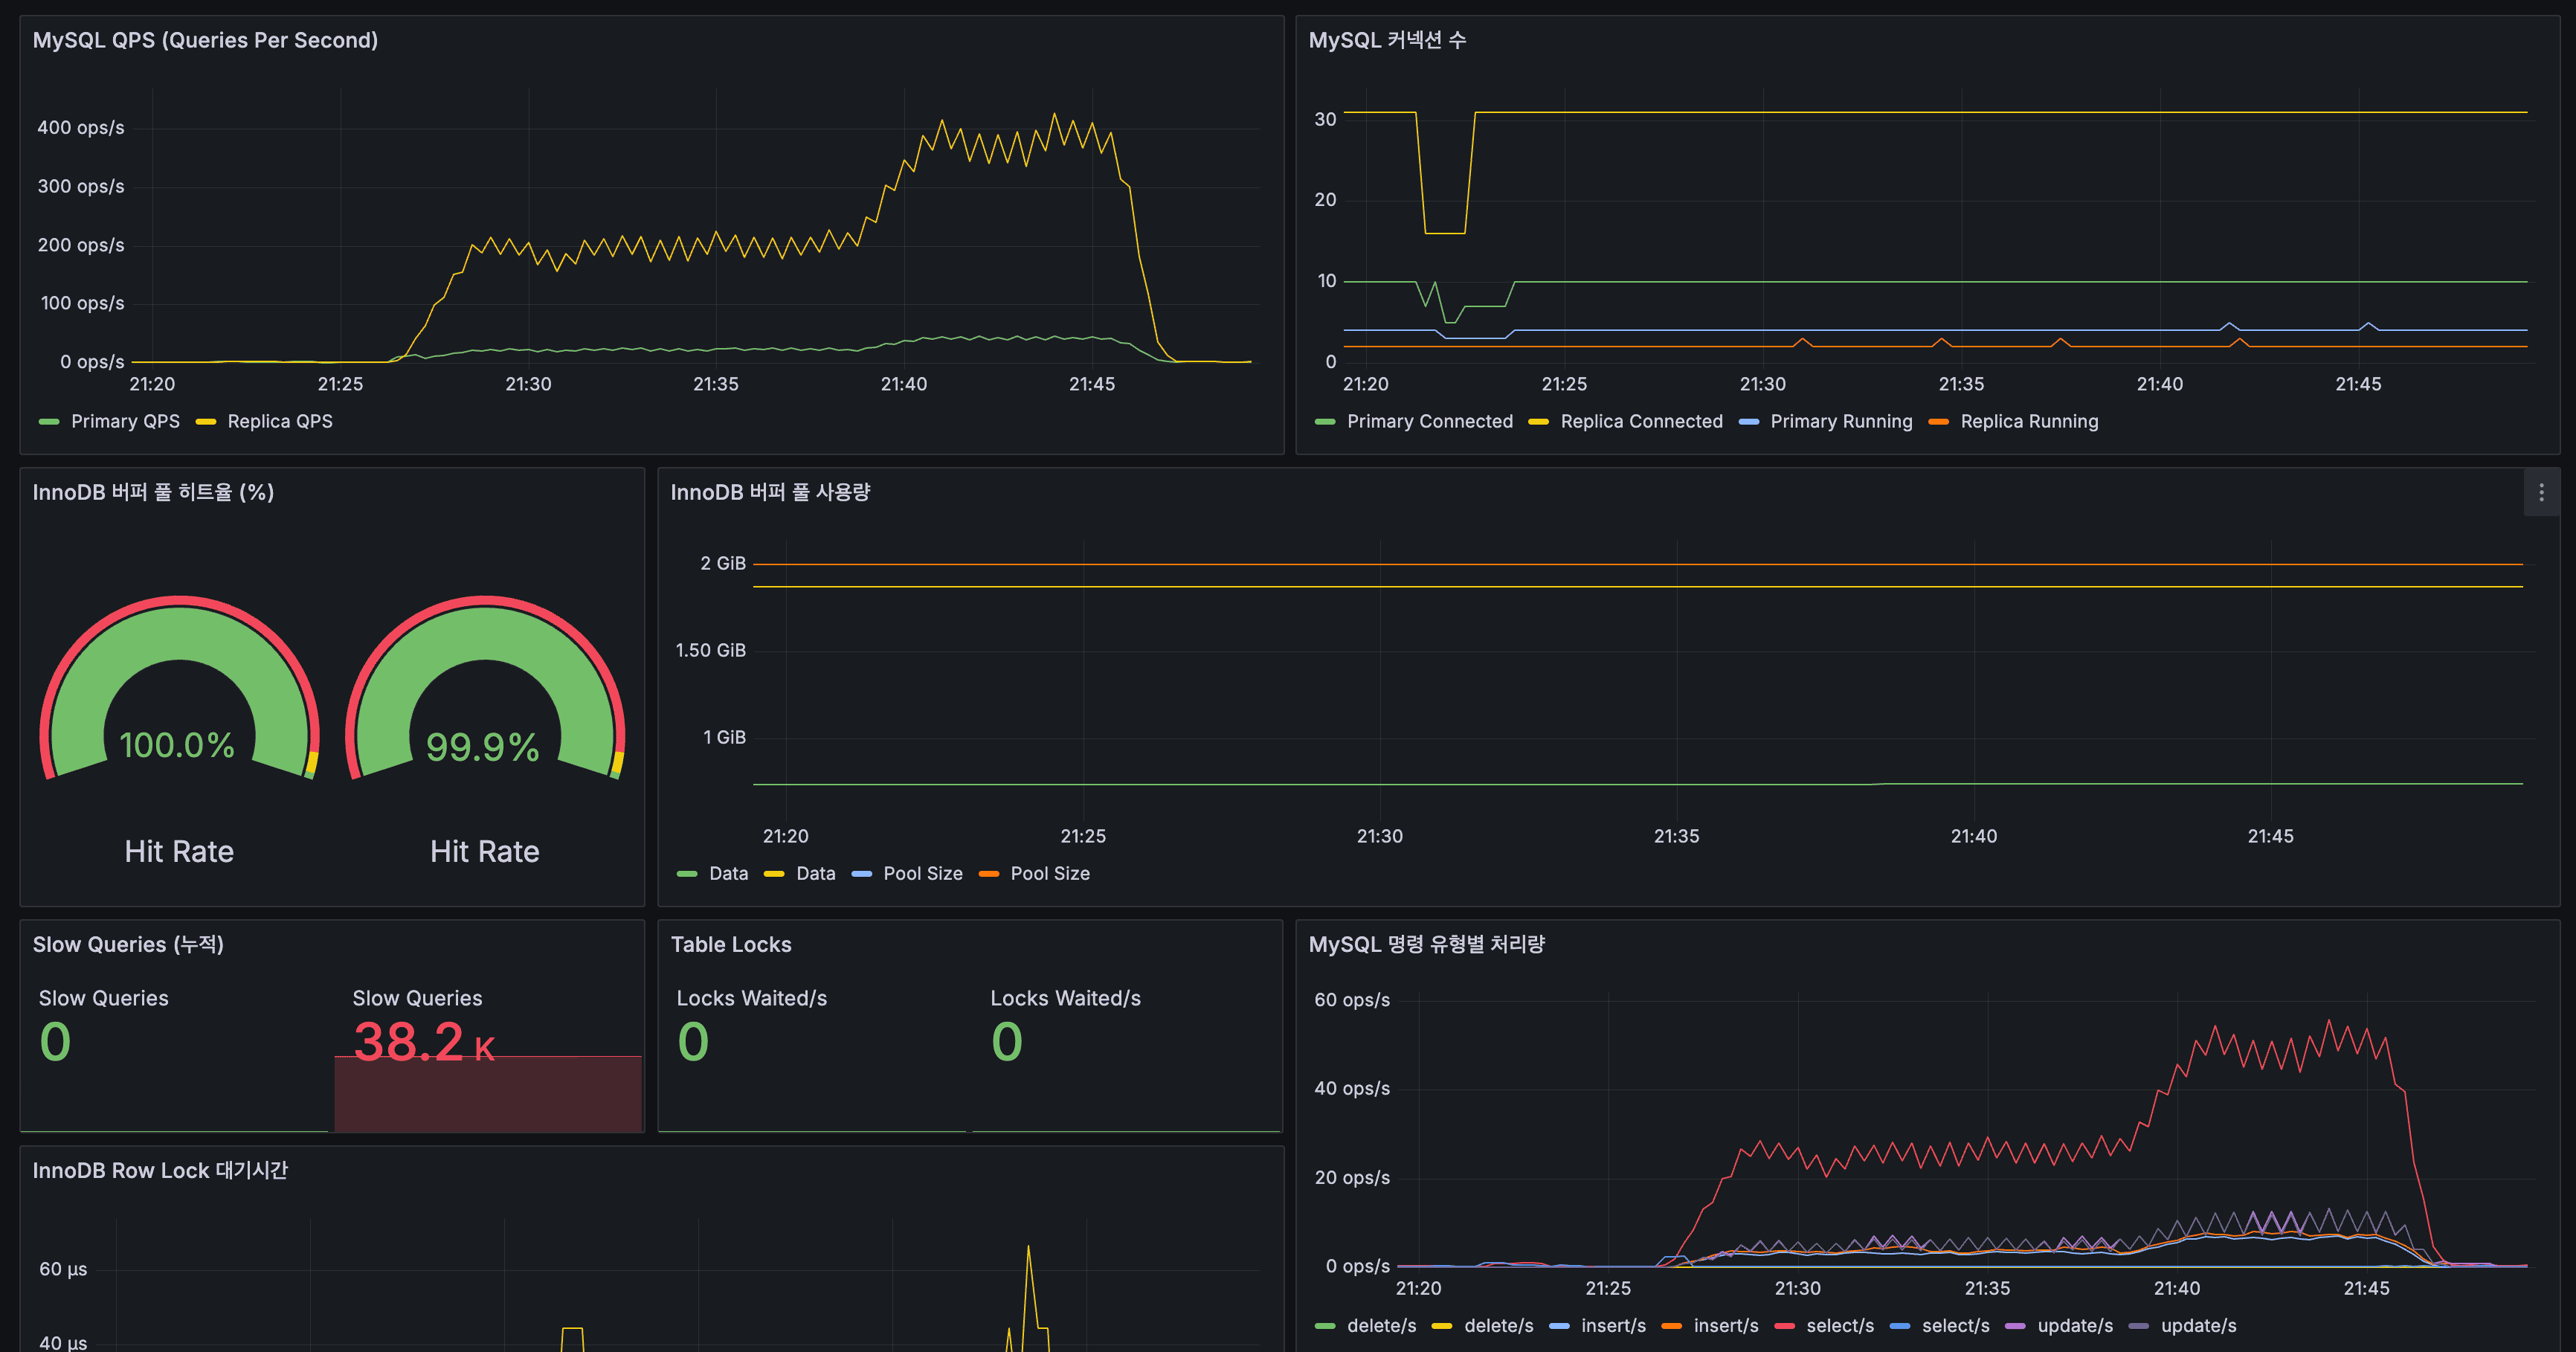Open the Table Locks panel title menu
Viewport: 2576px width, 1352px height.
(730, 943)
